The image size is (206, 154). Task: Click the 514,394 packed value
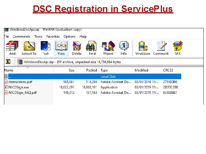pyautogui.click(x=92, y=82)
